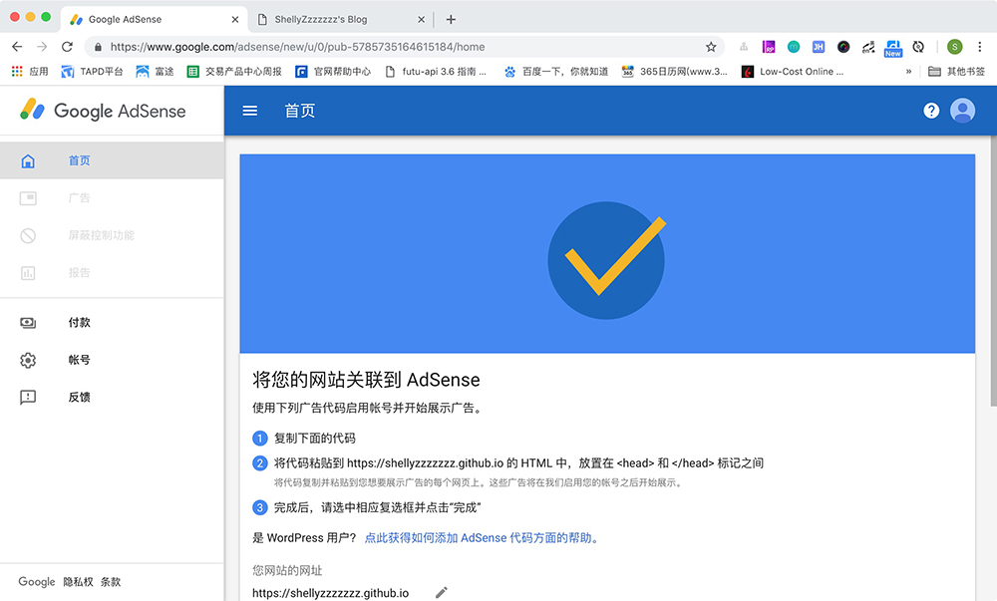Open 反馈 in the sidebar
The height and width of the screenshot is (601, 997).
pos(112,398)
